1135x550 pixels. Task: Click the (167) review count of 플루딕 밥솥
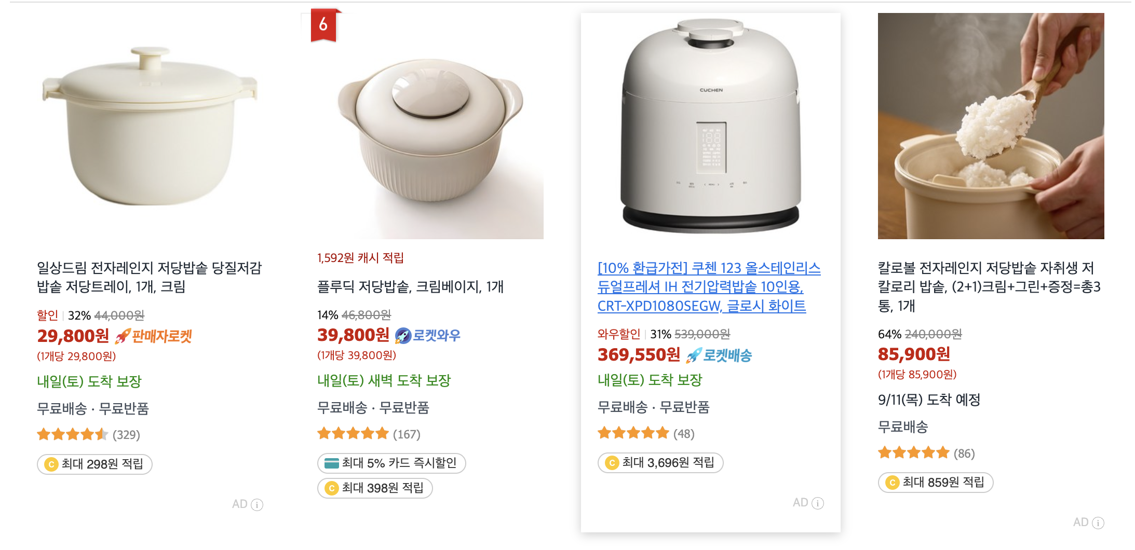(407, 434)
